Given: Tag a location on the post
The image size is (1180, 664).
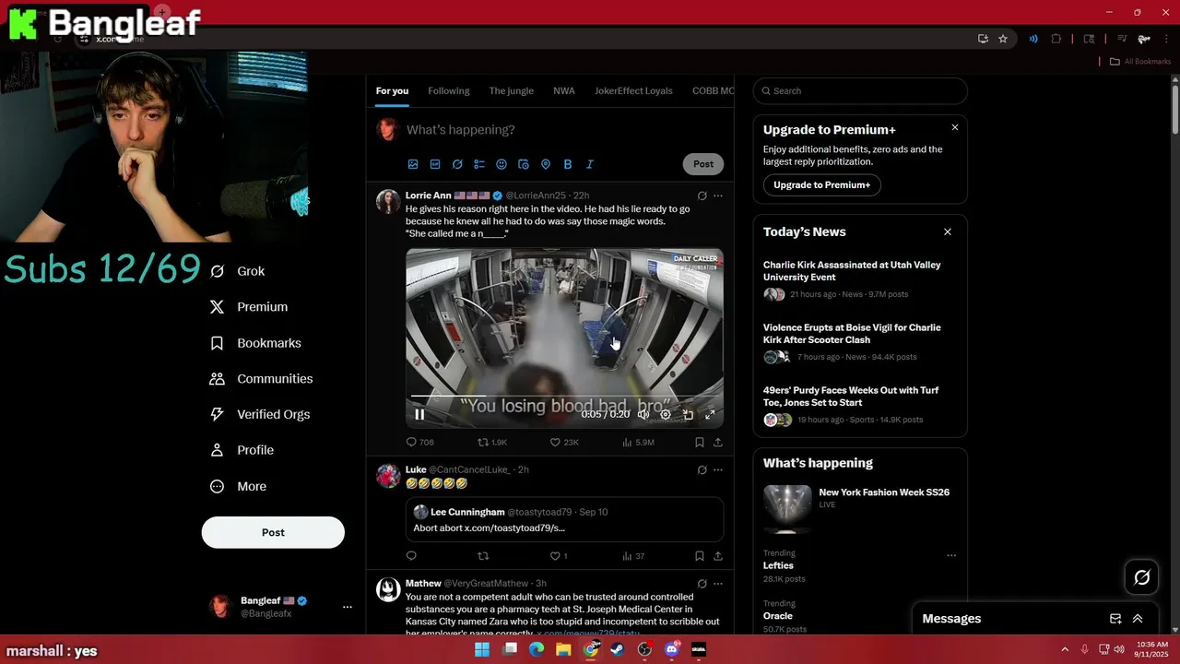Looking at the screenshot, I should click(x=546, y=164).
